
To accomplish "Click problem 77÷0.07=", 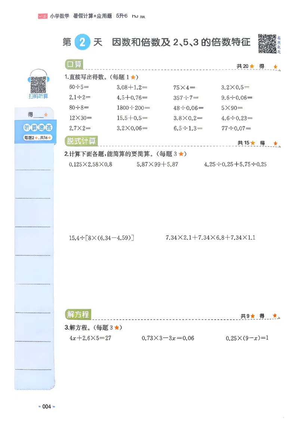I will point(236,128).
